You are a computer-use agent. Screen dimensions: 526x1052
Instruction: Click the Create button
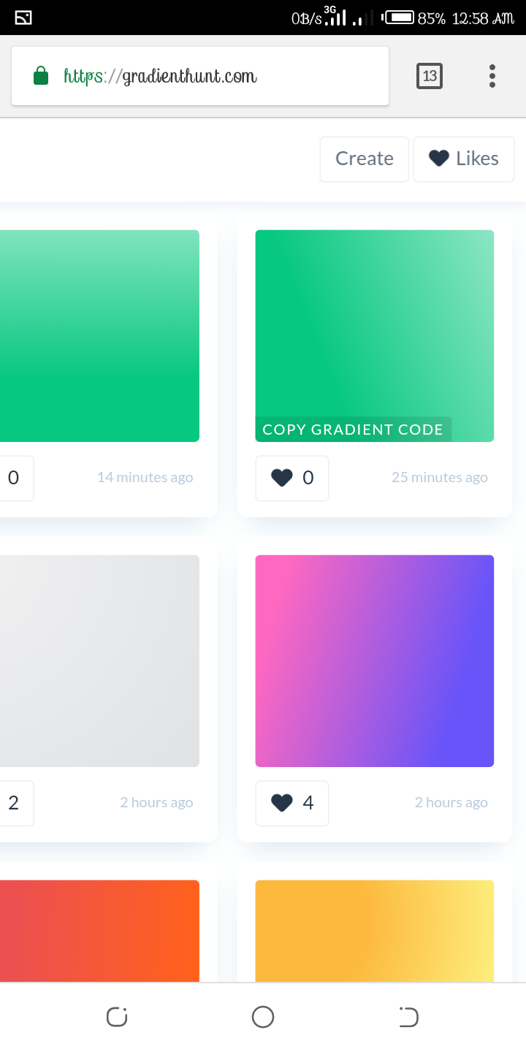tap(365, 159)
